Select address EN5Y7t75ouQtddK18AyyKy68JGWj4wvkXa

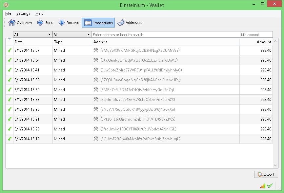[x=138, y=109]
